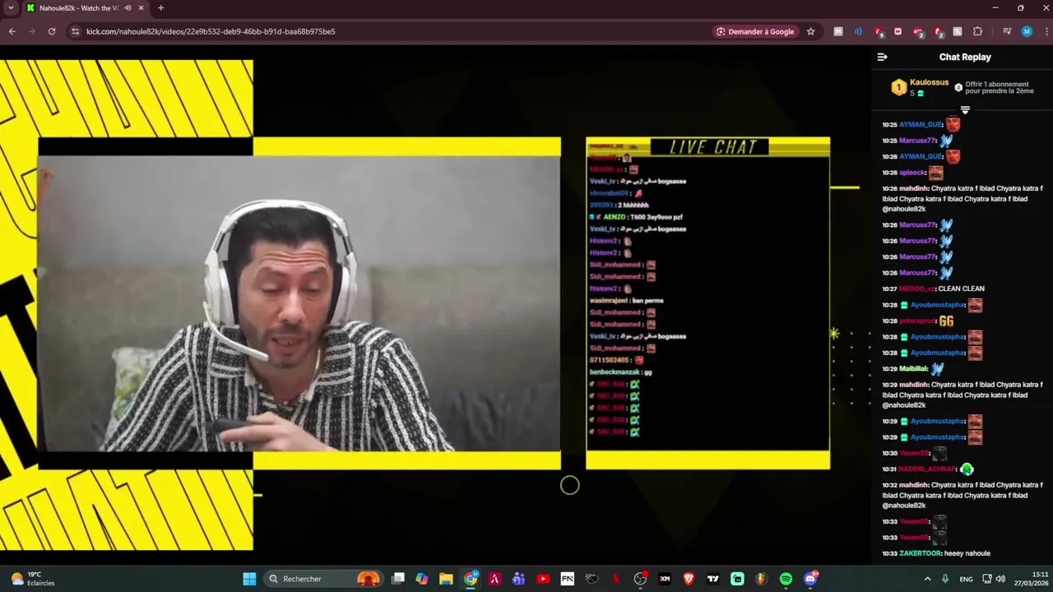Click username princeprod in chat
This screenshot has height=592, width=1053.
(917, 321)
